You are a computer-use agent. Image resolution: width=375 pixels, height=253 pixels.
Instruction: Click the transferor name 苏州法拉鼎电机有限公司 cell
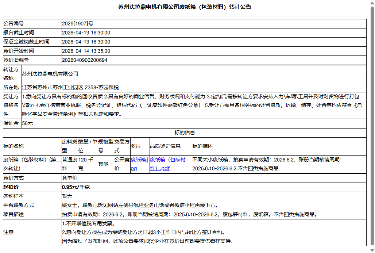coord(194,74)
